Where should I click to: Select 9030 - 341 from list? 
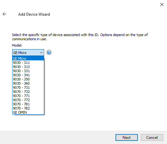tap(28, 75)
